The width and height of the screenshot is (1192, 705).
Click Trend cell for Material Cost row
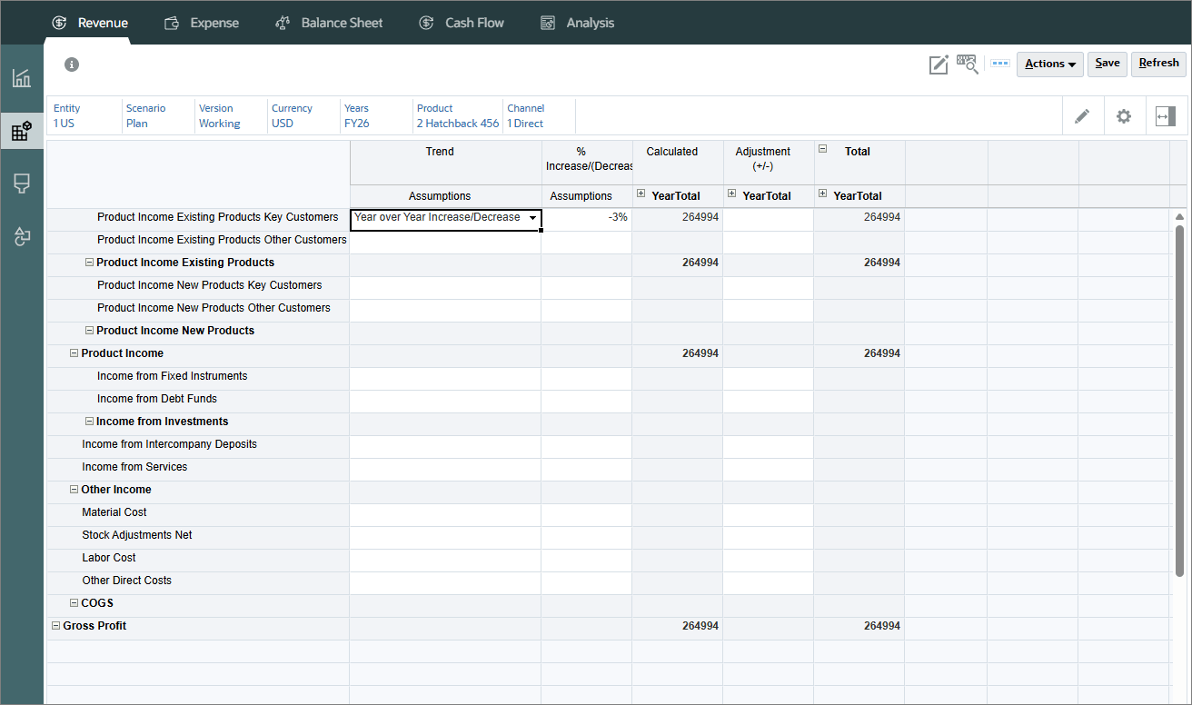445,515
